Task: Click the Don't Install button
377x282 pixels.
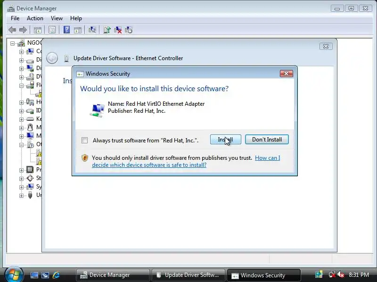Action: point(267,140)
